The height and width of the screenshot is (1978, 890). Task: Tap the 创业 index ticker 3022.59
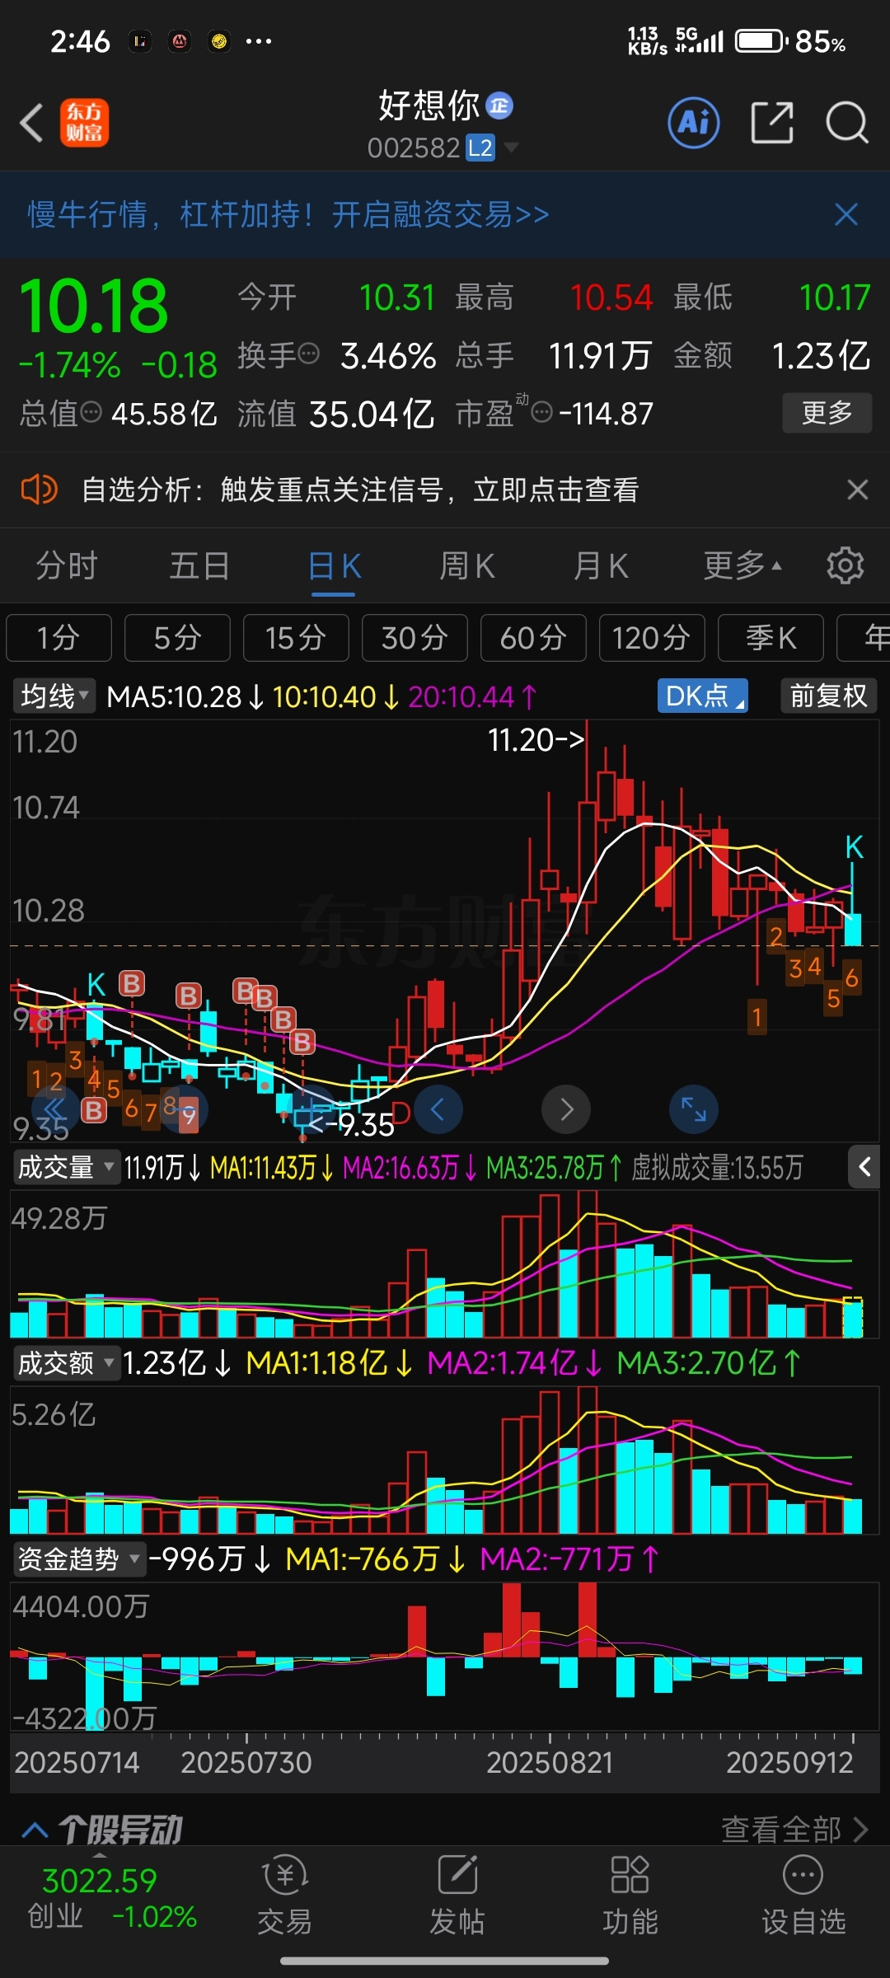coord(99,1881)
